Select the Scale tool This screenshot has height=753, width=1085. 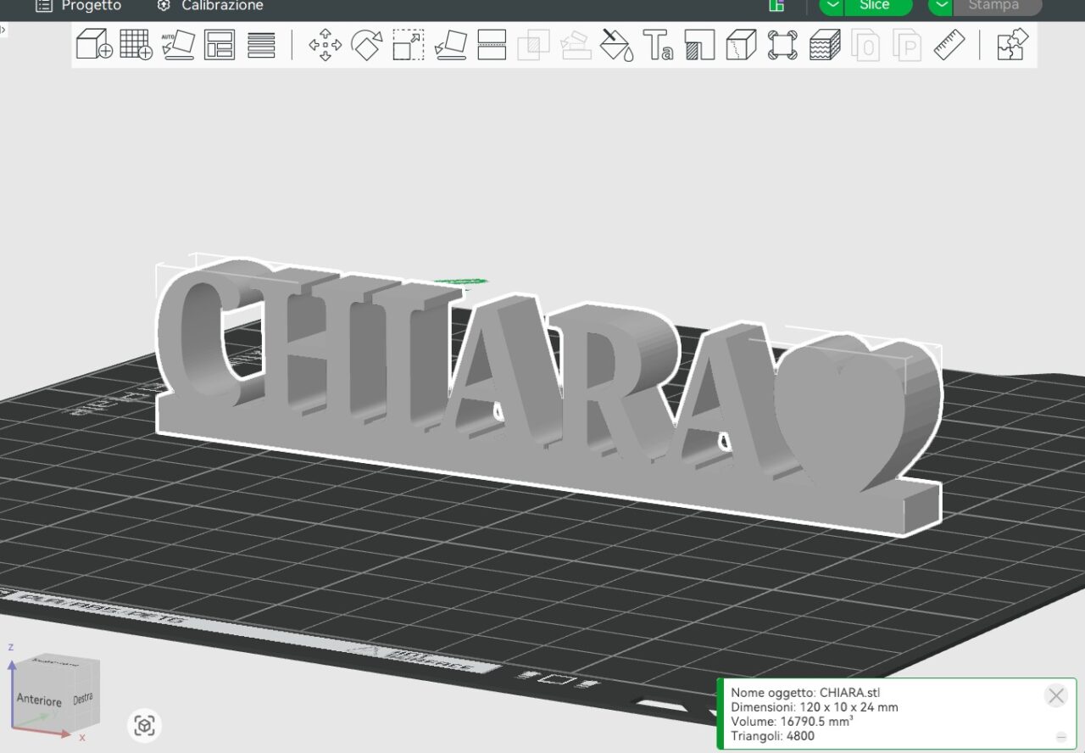coord(408,44)
